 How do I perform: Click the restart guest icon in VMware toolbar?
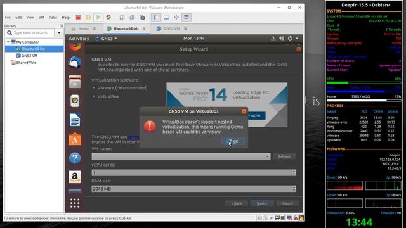pos(108,17)
